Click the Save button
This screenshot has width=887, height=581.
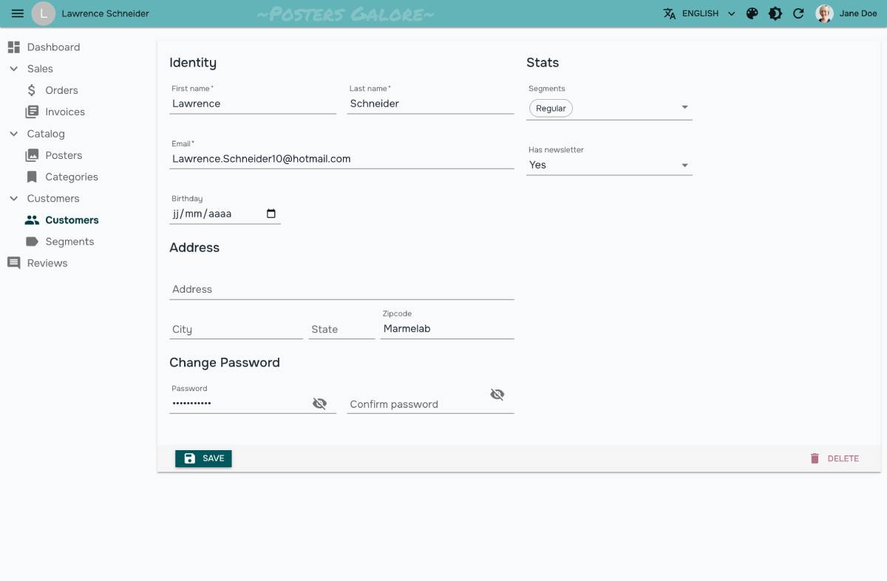coord(203,458)
